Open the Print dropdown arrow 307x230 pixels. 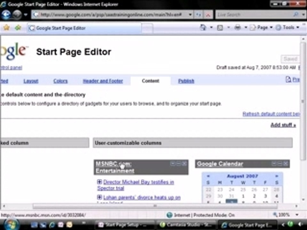pyautogui.click(x=246, y=27)
